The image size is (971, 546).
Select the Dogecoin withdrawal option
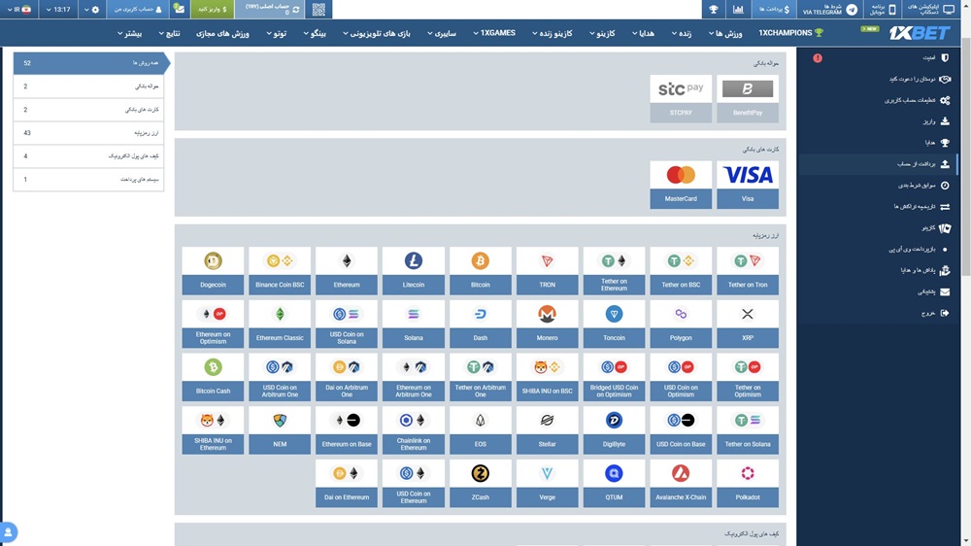point(213,270)
